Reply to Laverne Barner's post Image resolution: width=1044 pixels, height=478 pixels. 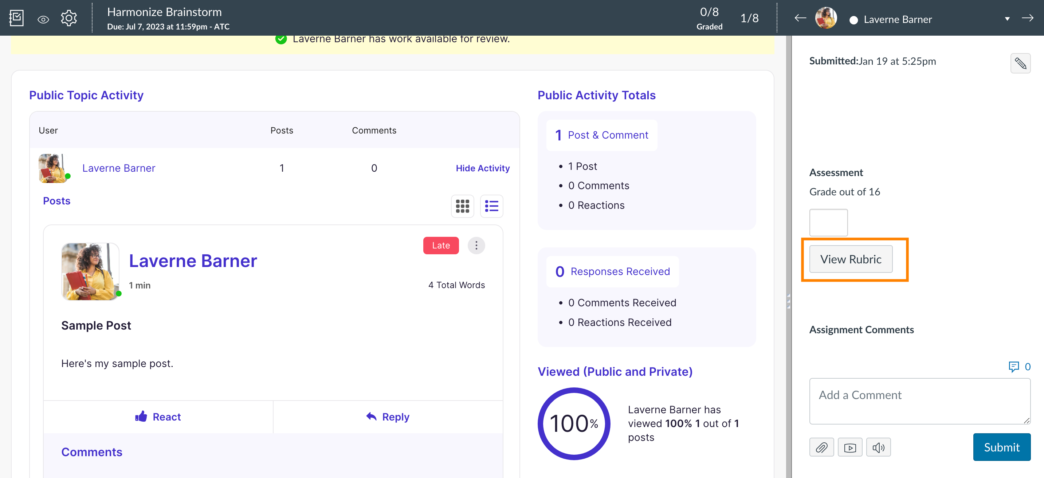point(387,417)
